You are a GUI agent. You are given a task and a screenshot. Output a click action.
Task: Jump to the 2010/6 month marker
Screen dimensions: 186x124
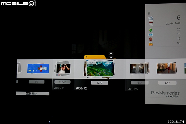[x=133, y=89]
